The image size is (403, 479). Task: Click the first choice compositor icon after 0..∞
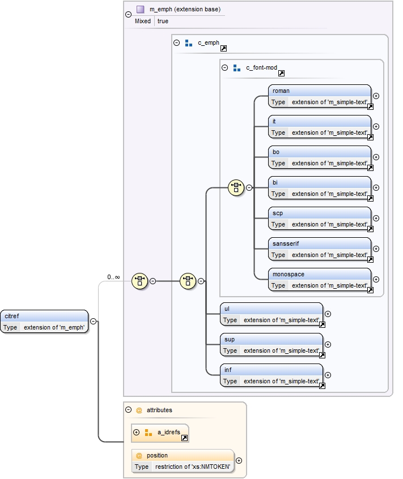[139, 280]
